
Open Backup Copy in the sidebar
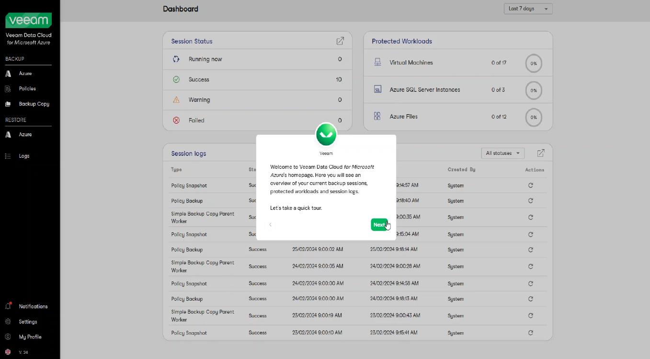[x=34, y=104]
